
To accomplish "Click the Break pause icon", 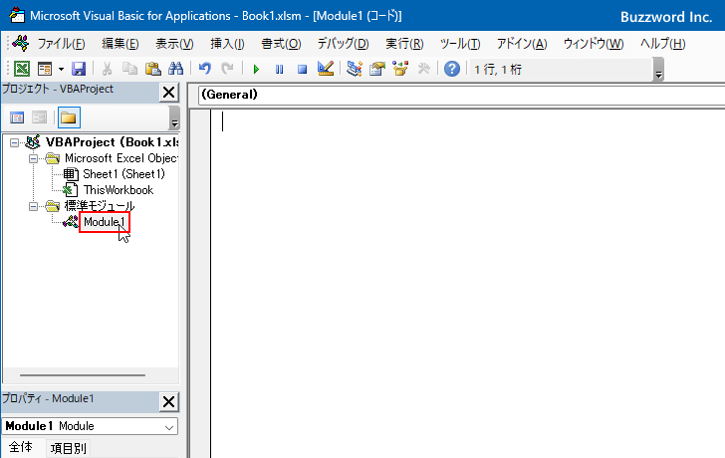I will point(279,70).
